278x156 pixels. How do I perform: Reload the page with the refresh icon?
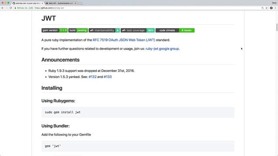[x=10, y=8]
